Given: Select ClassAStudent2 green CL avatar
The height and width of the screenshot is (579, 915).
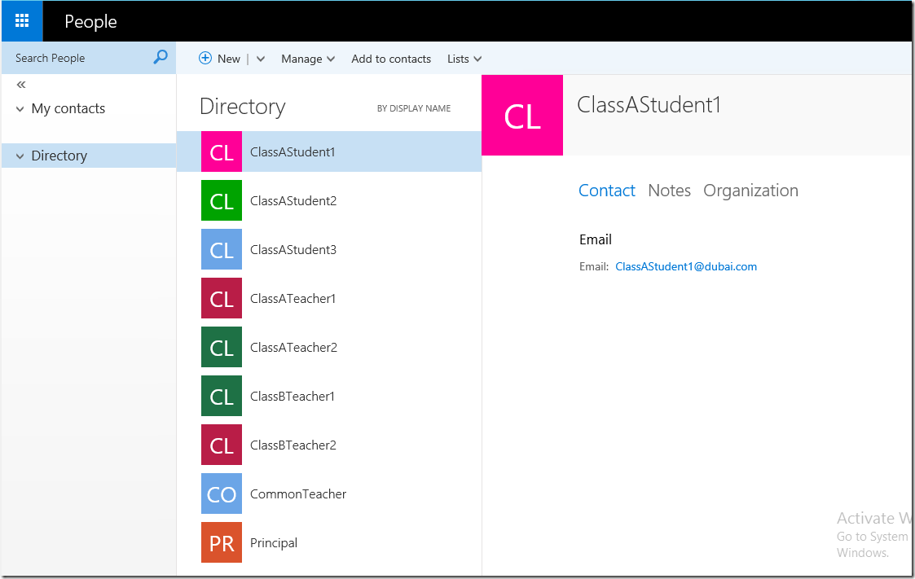Looking at the screenshot, I should (x=222, y=200).
